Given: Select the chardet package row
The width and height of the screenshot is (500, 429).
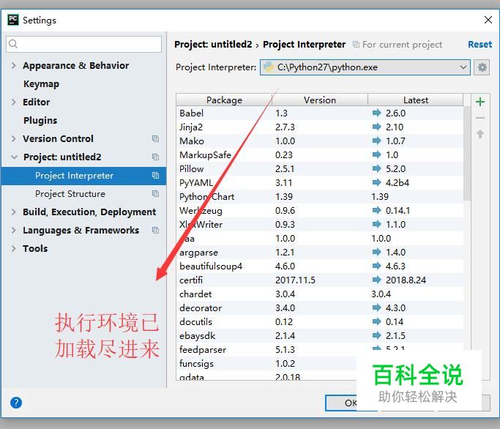Looking at the screenshot, I should click(319, 294).
